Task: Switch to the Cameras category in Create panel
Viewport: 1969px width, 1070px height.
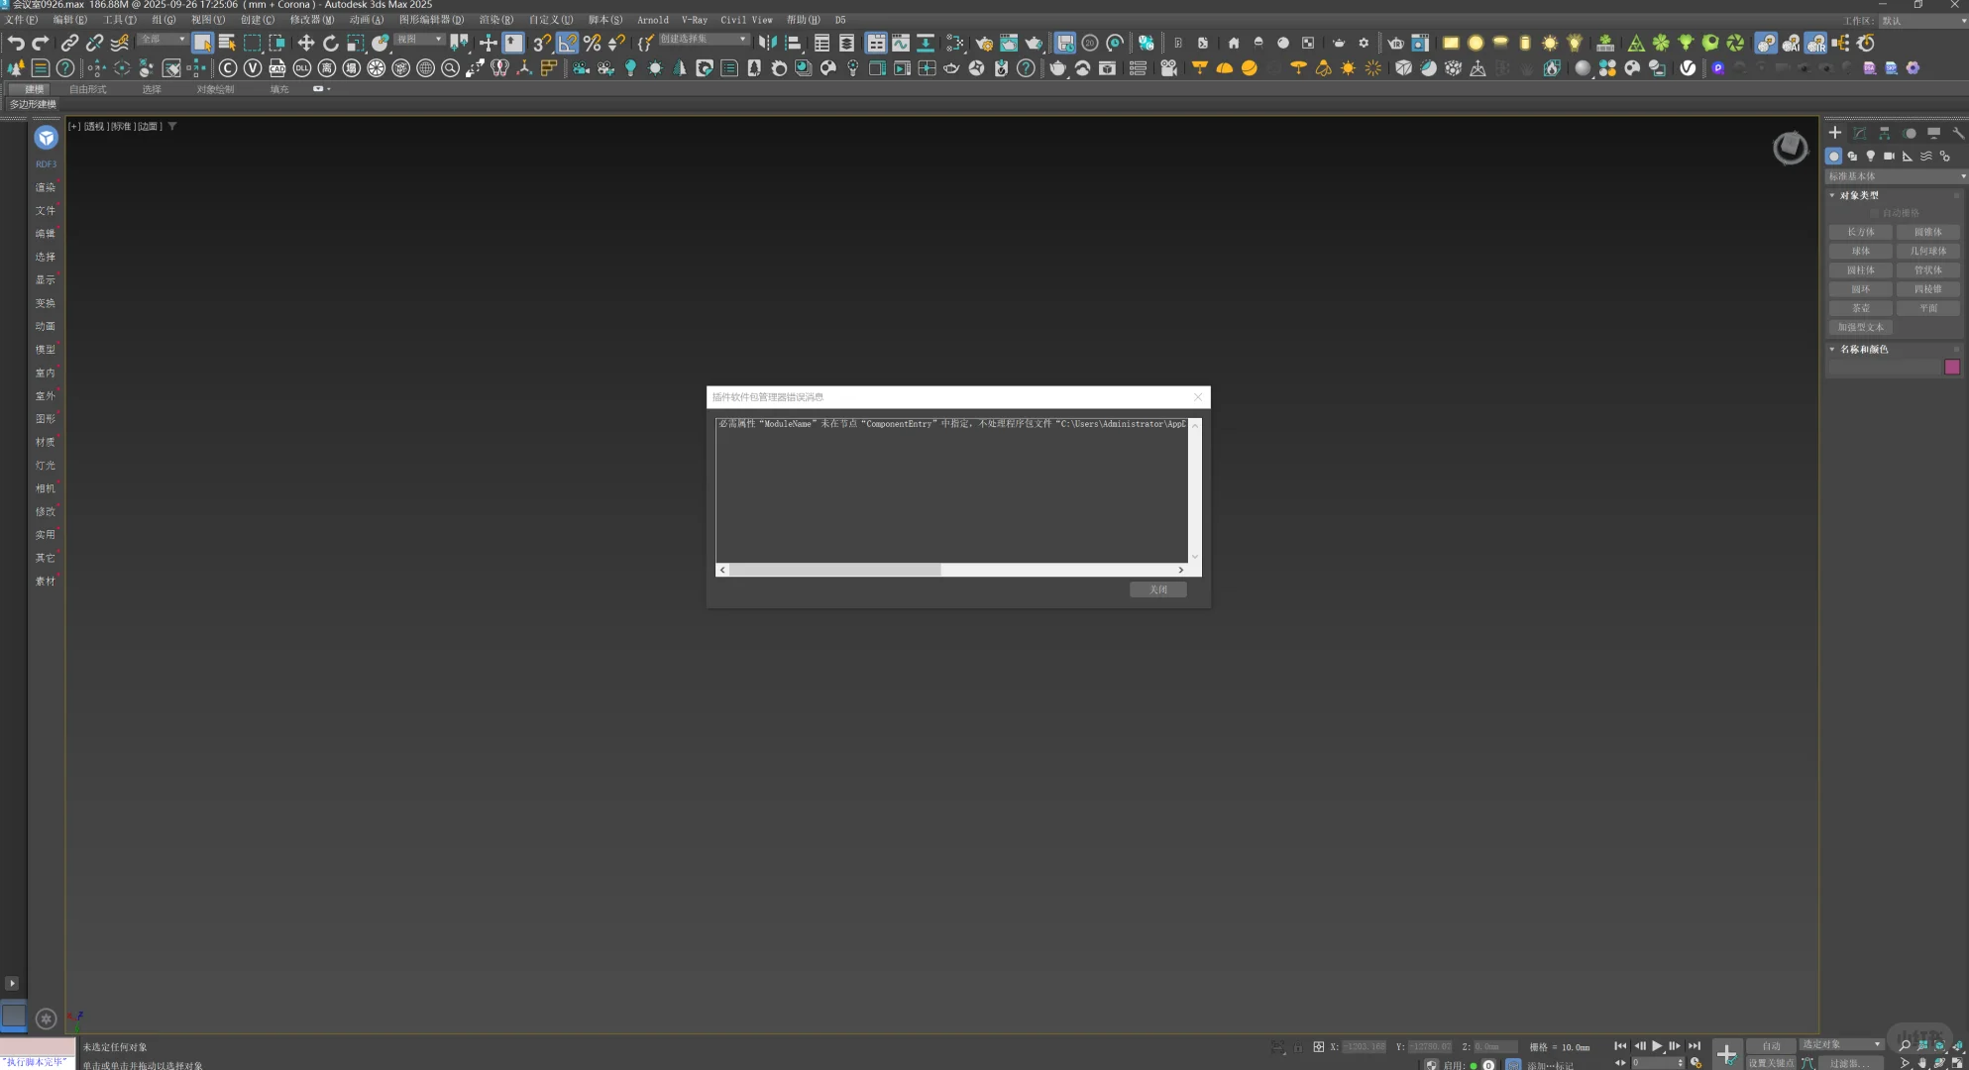Action: tap(1890, 157)
